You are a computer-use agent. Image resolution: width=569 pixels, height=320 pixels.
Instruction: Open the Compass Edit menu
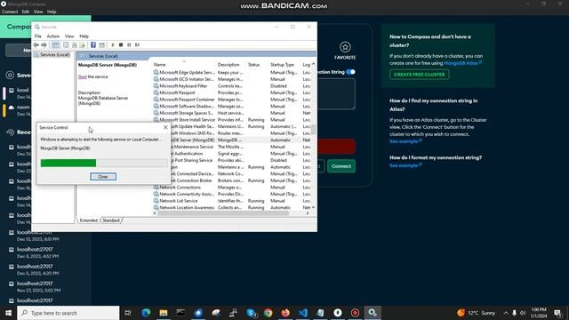click(26, 12)
